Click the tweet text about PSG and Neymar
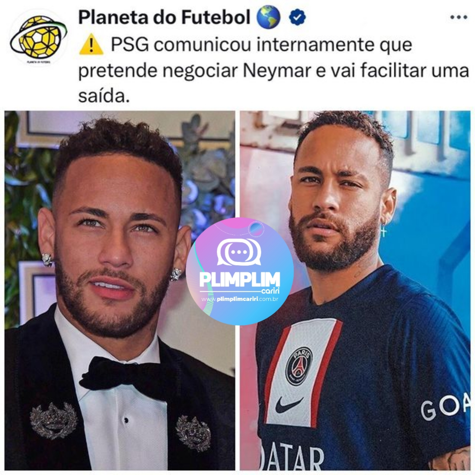Screen dimensions: 475x475 point(274,70)
